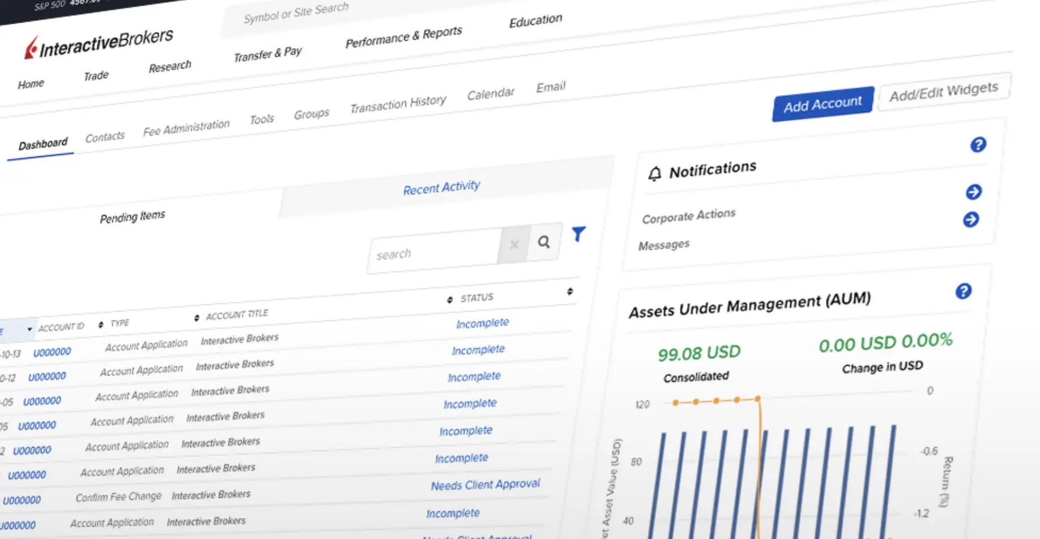Switch to the Groups tab
This screenshot has height=539, width=1040.
312,114
